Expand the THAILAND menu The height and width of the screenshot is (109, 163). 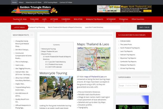(34, 20)
